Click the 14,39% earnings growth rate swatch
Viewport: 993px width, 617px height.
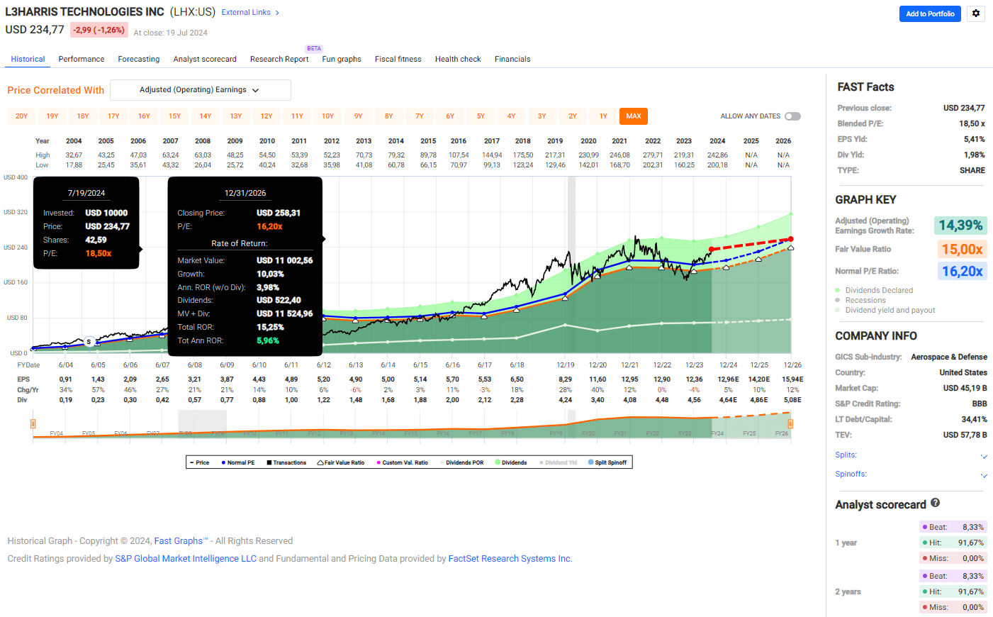(x=960, y=226)
